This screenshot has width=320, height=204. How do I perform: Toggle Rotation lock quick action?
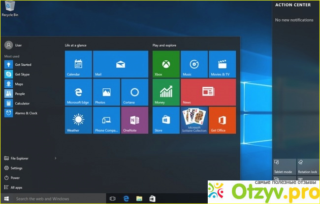coord(308,167)
